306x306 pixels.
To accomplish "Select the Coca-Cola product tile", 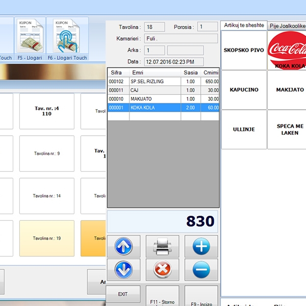I will tap(287, 50).
